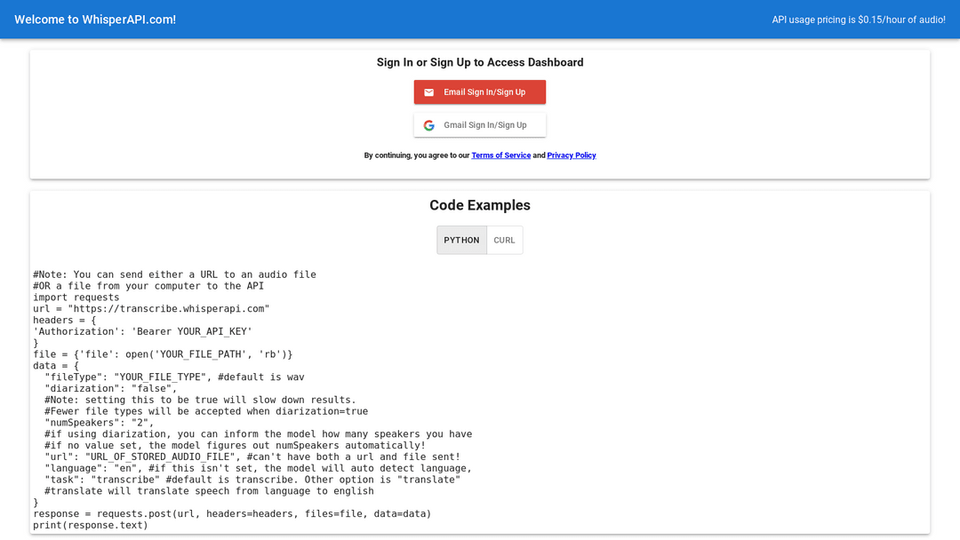
Task: Click the '#Fewer file types will be accepted' comment
Action: point(206,411)
